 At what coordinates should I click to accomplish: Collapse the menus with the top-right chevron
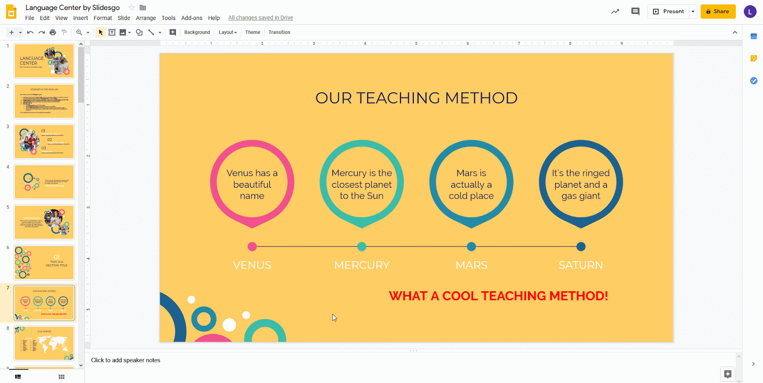(735, 32)
